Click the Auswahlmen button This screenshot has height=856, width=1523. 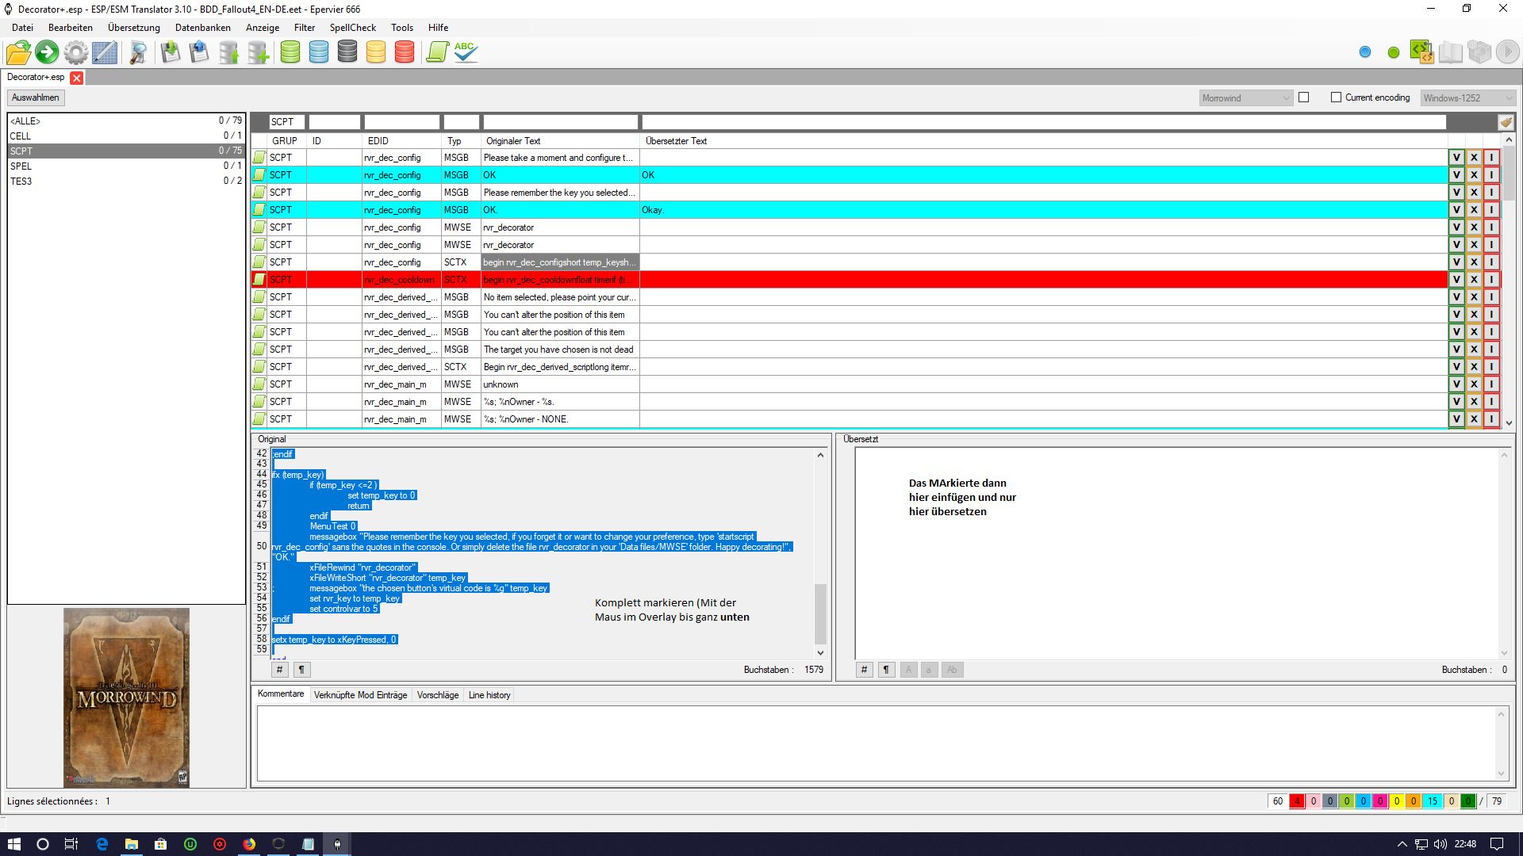[x=36, y=97]
